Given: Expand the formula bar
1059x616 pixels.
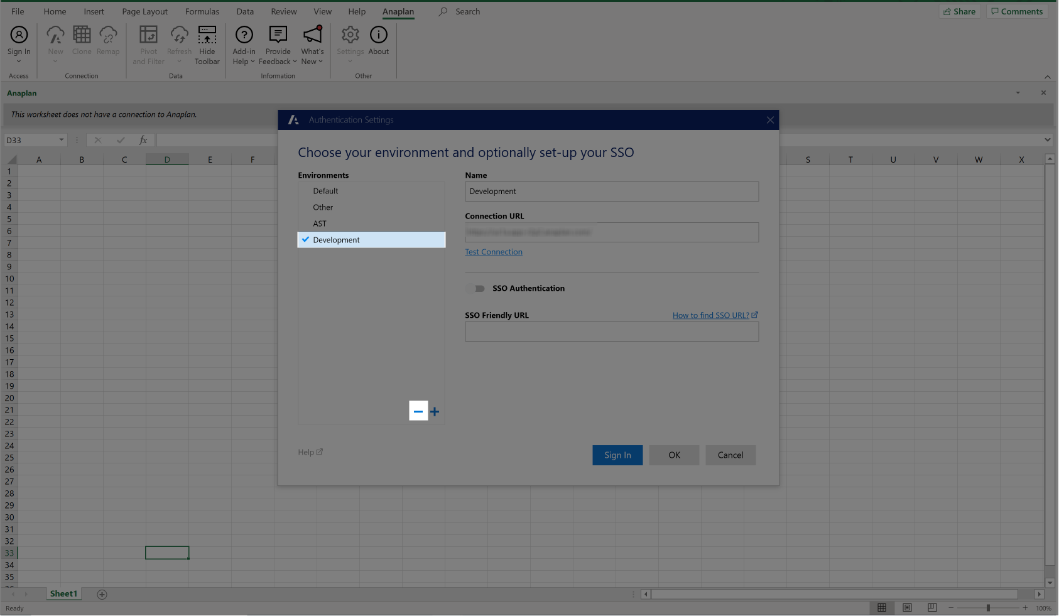Looking at the screenshot, I should 1048,140.
